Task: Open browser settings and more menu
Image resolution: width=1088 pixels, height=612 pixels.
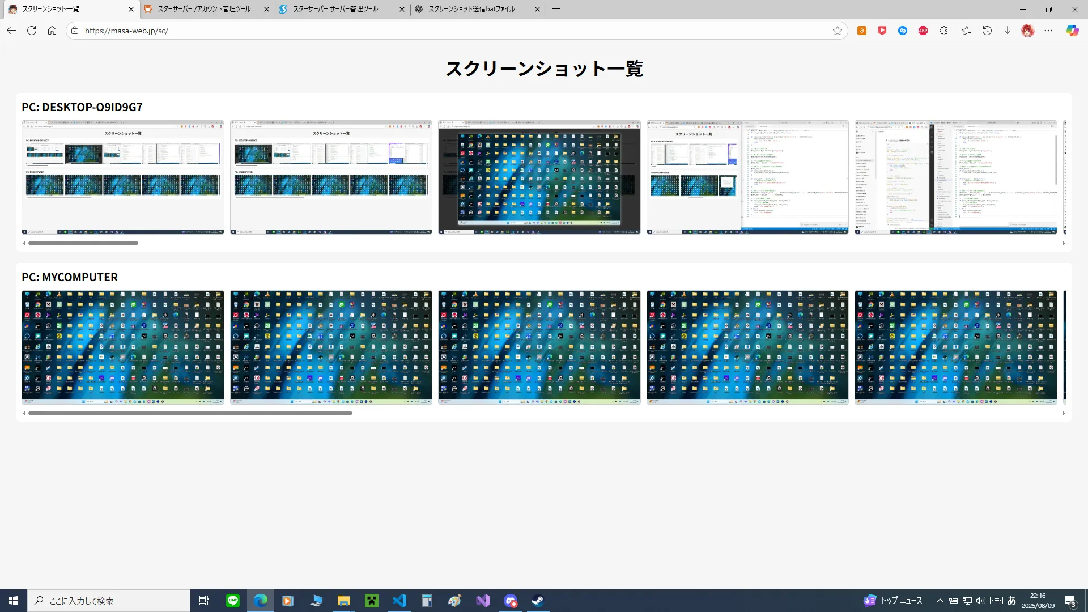Action: coord(1048,31)
